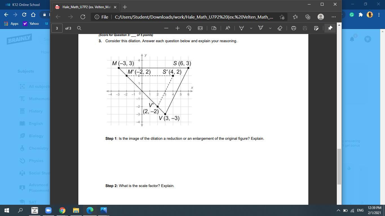Click the PDF page number field
The height and width of the screenshot is (216, 385).
pos(57,28)
